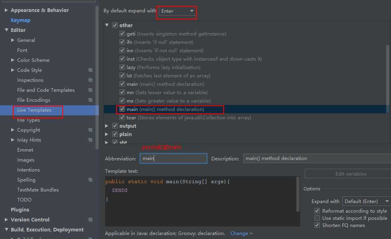The width and height of the screenshot is (391, 239).
Task: Click copy icon beside Spelling
Action: click(91, 180)
